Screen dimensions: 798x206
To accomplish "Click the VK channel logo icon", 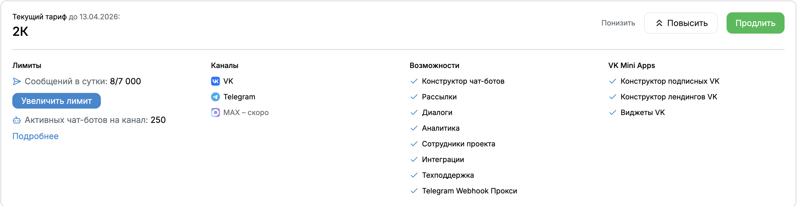I will tap(215, 81).
